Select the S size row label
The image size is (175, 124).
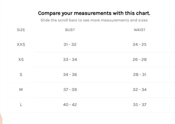21,74
